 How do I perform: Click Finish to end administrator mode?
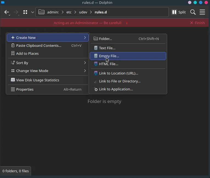click(197, 23)
